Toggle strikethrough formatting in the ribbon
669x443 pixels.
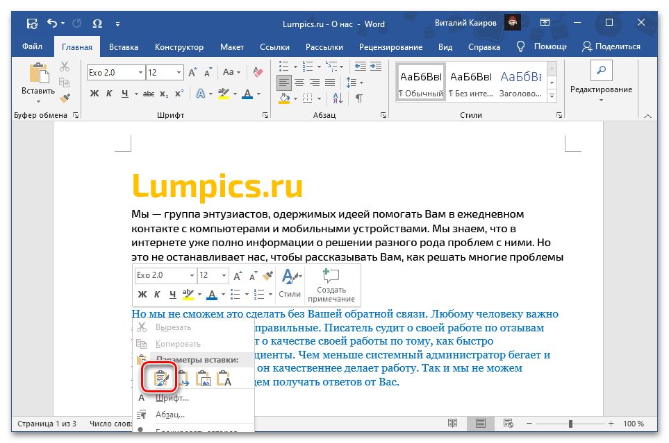point(144,94)
